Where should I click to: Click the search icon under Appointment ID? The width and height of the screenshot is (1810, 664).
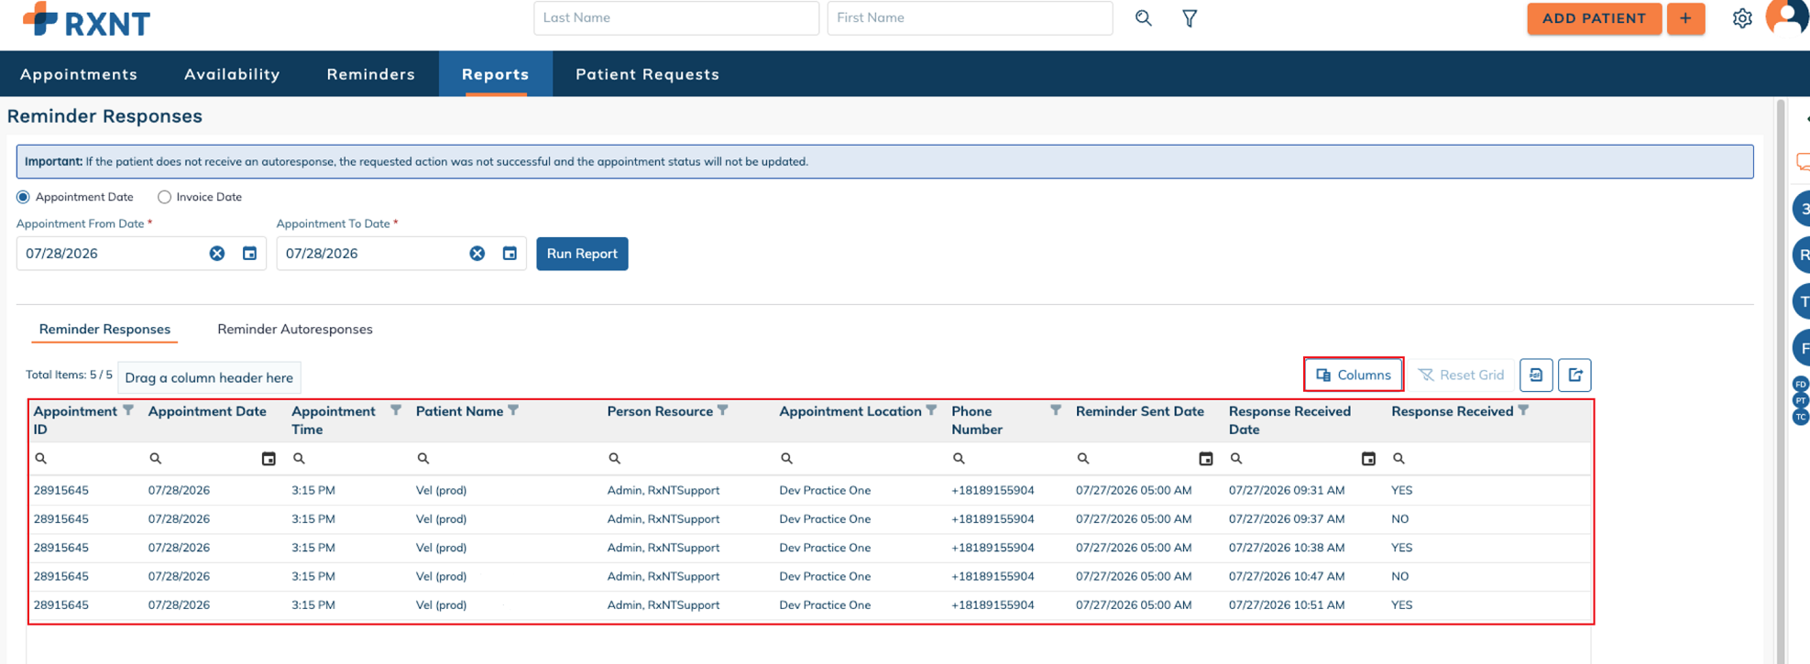click(x=41, y=458)
